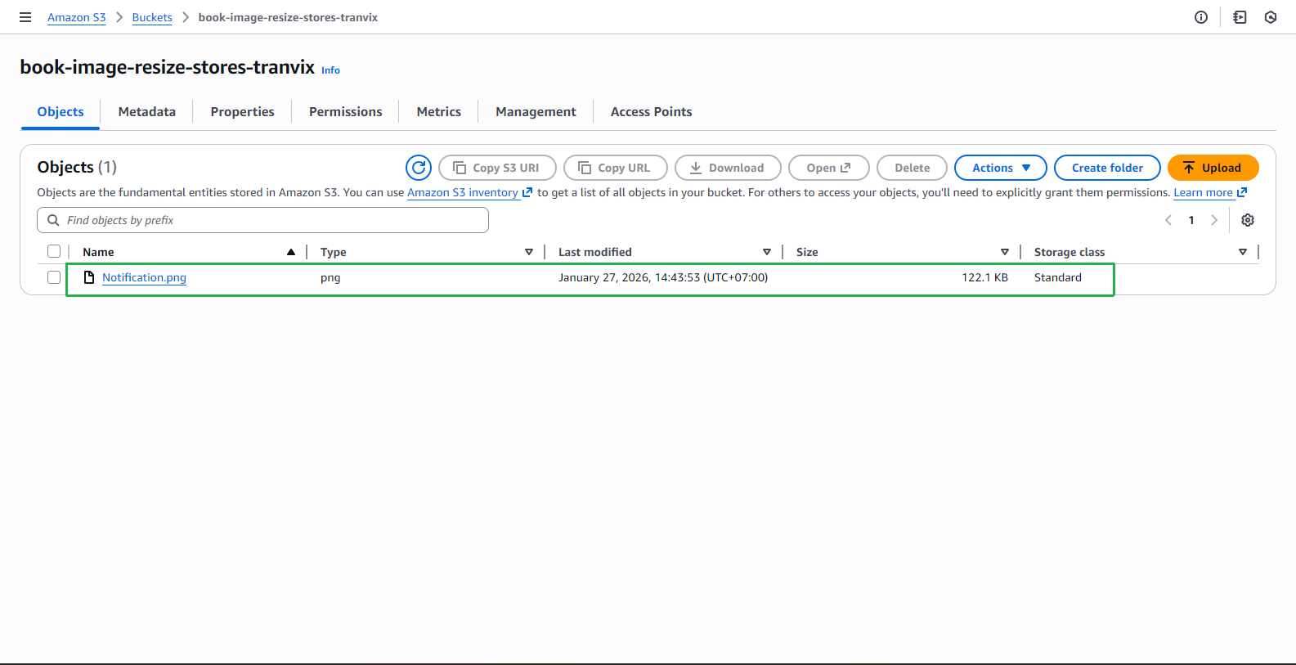Click the png type cell

point(330,277)
